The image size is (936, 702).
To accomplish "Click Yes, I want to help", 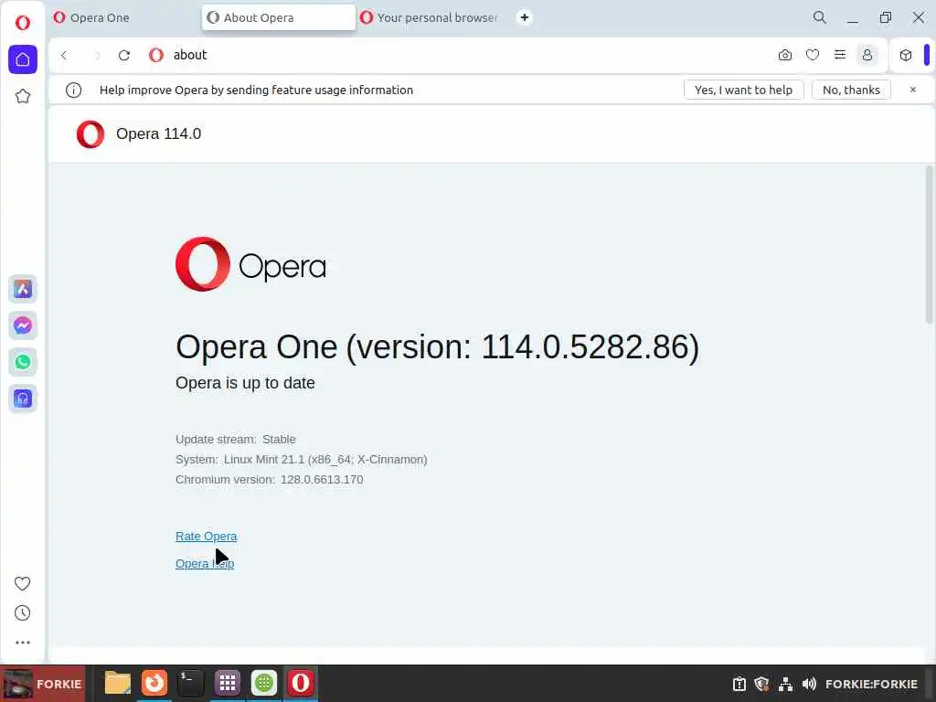I will click(744, 90).
